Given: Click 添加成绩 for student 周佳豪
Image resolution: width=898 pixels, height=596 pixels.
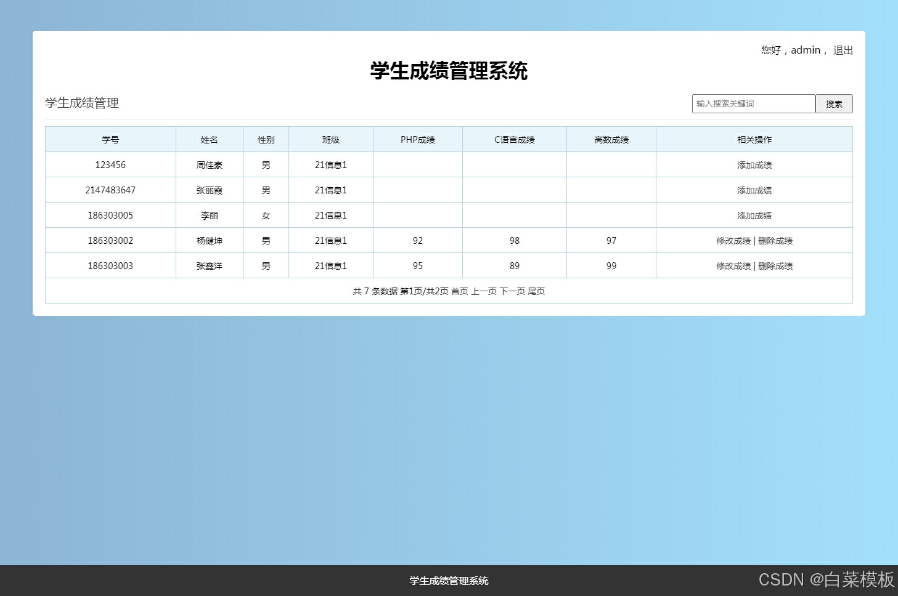Looking at the screenshot, I should [x=754, y=165].
